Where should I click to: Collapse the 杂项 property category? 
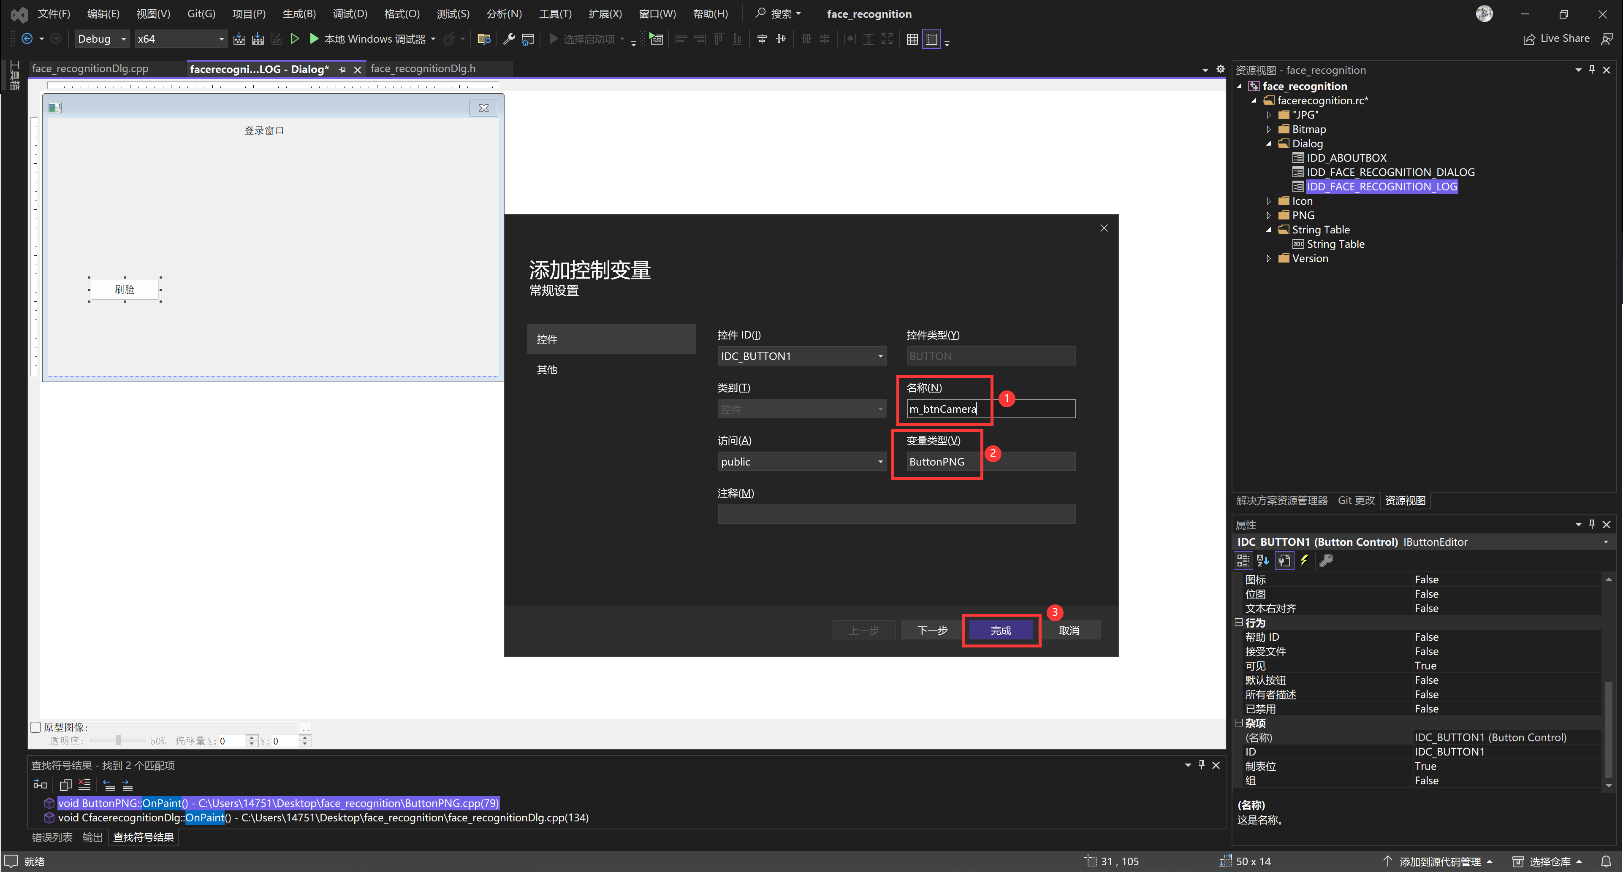[1239, 723]
